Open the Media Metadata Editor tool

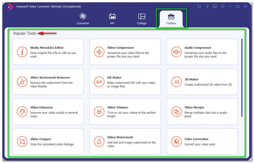click(48, 52)
